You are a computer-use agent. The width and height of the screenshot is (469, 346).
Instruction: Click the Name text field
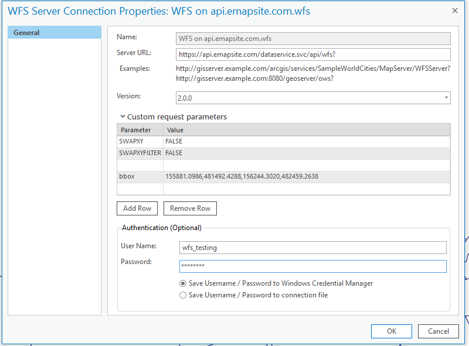(313, 39)
